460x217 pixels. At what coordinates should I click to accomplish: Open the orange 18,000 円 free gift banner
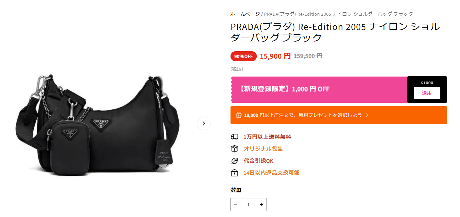(338, 115)
